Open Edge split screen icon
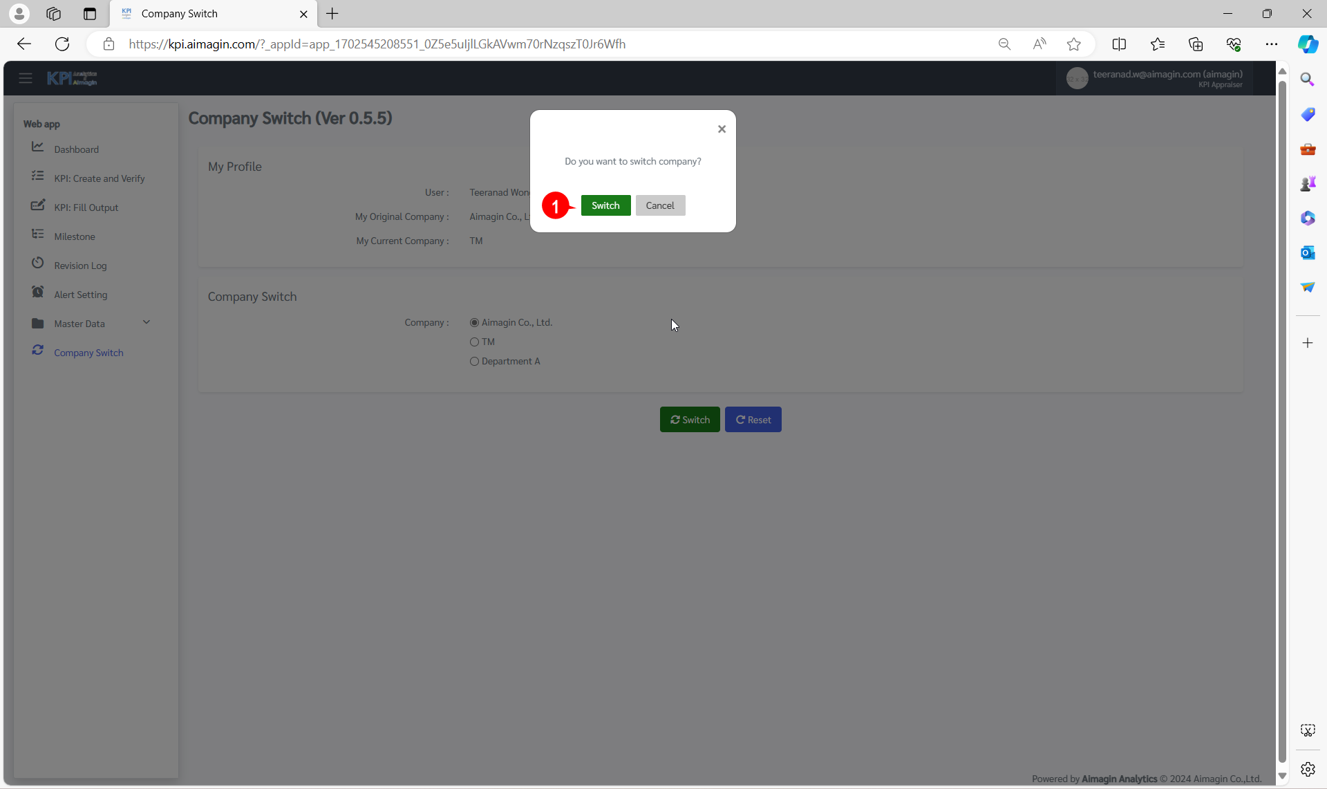Viewport: 1327px width, 789px height. pyautogui.click(x=1119, y=44)
